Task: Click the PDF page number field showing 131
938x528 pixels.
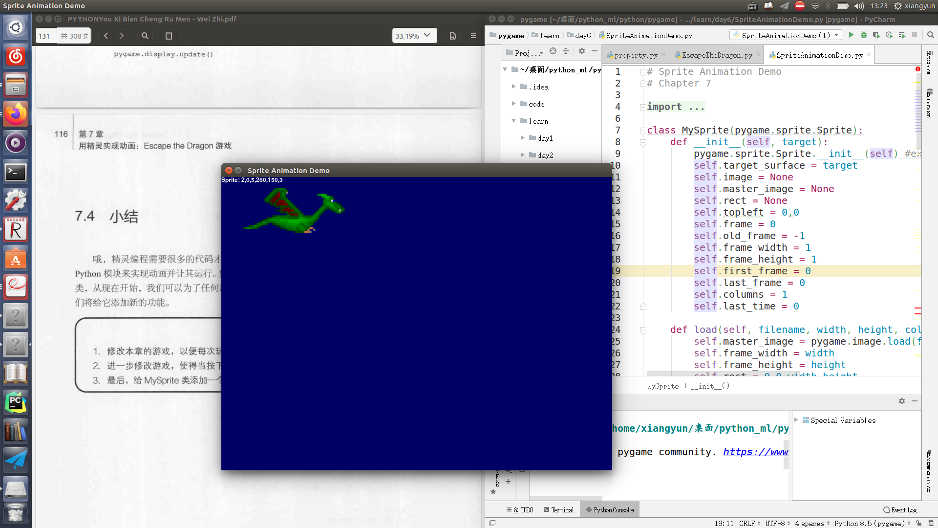Action: [x=45, y=36]
